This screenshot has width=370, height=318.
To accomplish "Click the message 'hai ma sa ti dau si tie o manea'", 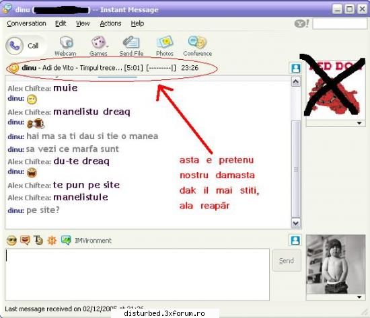I will pos(92,136).
